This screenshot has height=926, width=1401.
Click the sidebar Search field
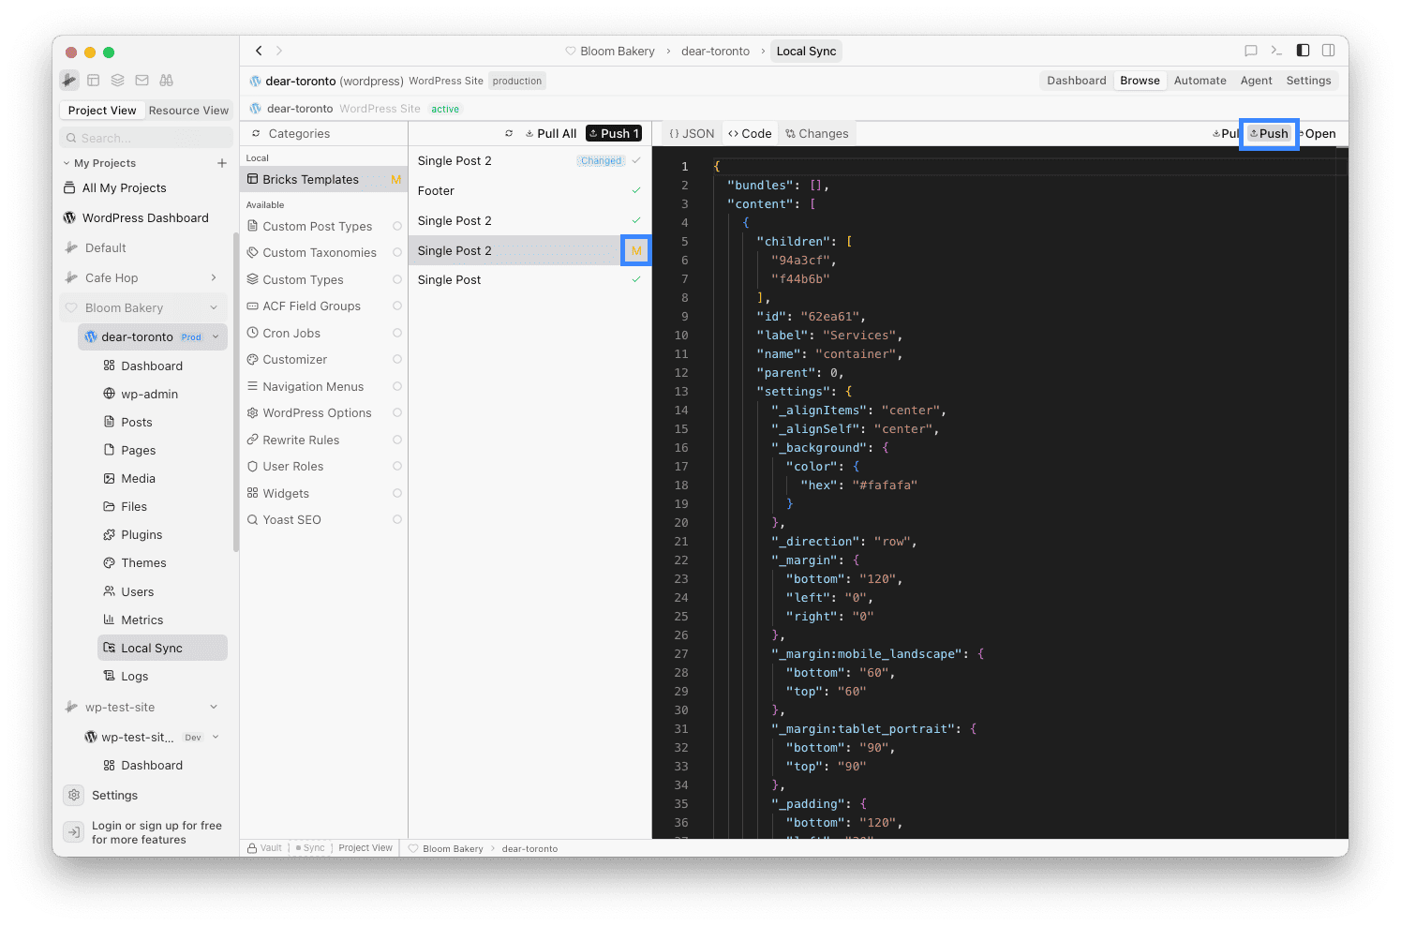pyautogui.click(x=146, y=138)
